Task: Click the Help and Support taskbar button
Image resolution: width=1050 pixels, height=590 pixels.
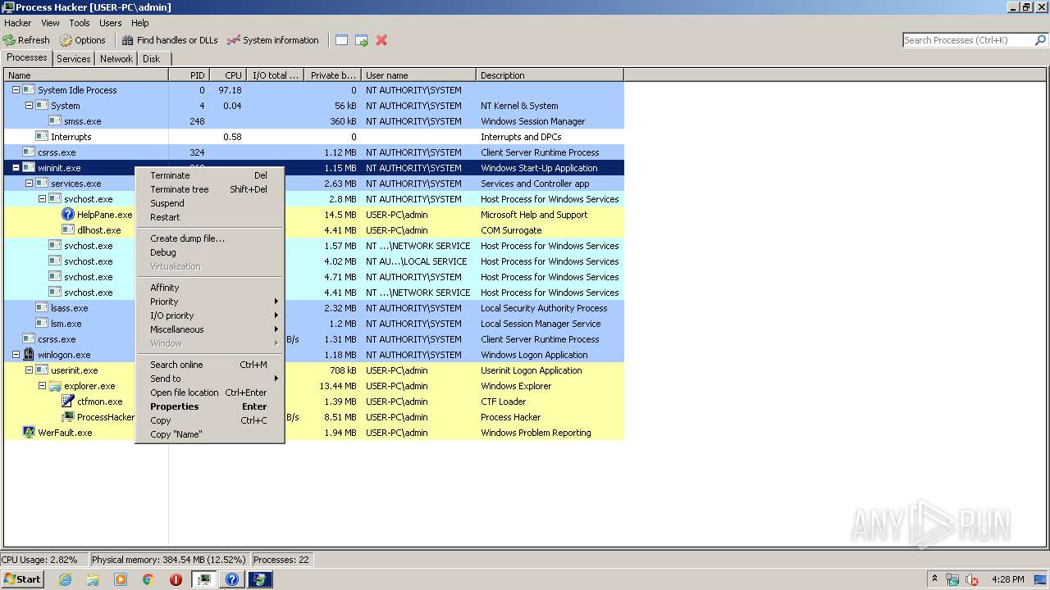Action: 232,579
